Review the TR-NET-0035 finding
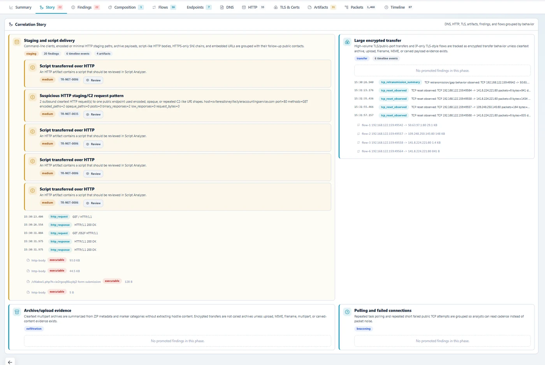Screen dimensions: 545x365 pos(93,115)
